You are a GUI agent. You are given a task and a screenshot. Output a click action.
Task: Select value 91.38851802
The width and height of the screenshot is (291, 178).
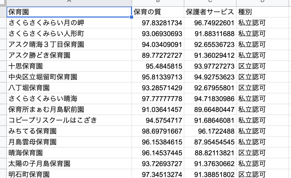[210, 174]
